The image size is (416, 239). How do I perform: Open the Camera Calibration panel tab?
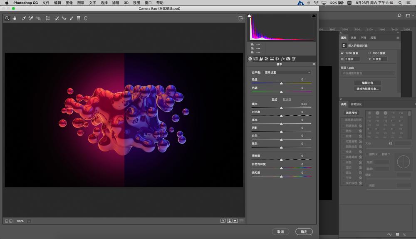[288, 59]
